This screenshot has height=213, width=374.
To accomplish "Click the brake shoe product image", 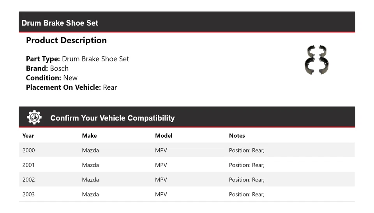I will [x=316, y=60].
